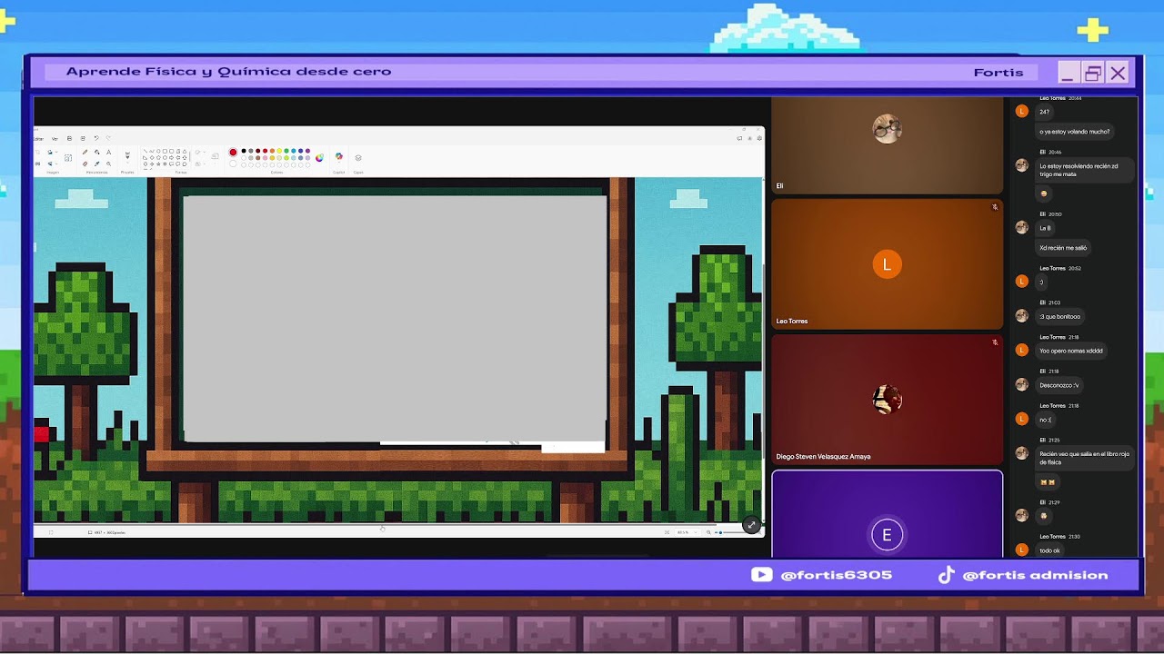Maximize the Fortis overlay window
This screenshot has width=1164, height=654.
click(x=1093, y=73)
